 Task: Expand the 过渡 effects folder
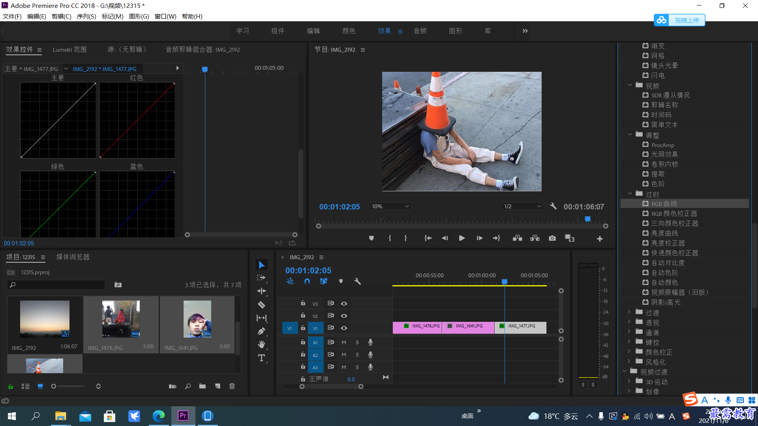629,312
